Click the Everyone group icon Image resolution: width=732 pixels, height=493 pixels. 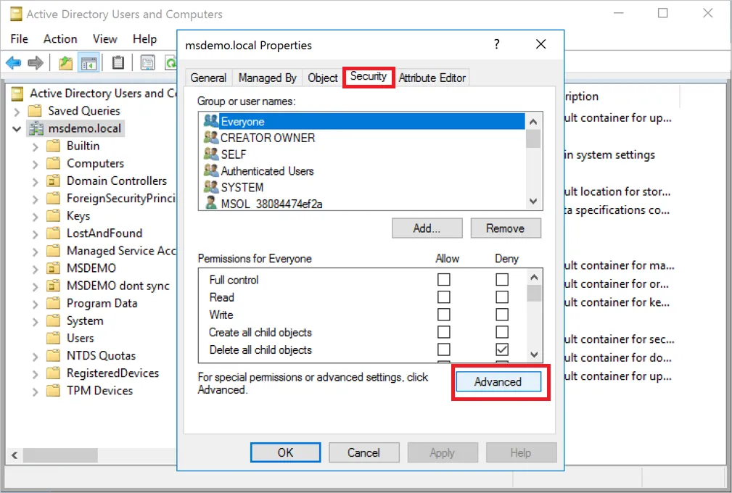[211, 121]
